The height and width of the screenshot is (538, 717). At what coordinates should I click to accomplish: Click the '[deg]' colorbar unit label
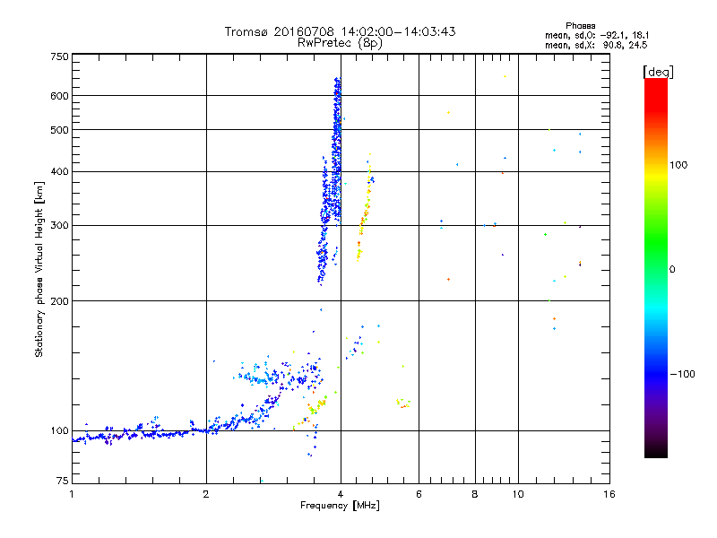[658, 72]
